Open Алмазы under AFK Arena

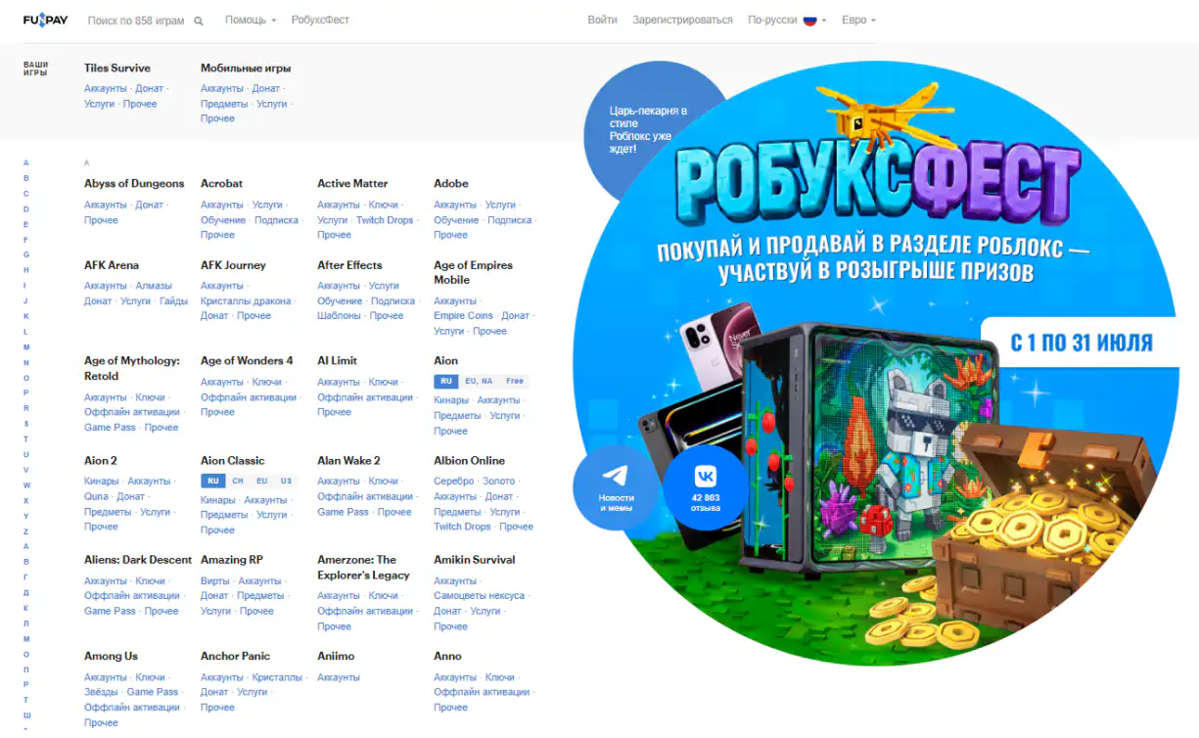tap(154, 286)
